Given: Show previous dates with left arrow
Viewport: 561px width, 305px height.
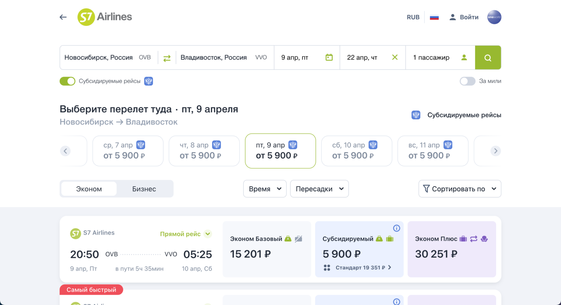Looking at the screenshot, I should point(65,151).
